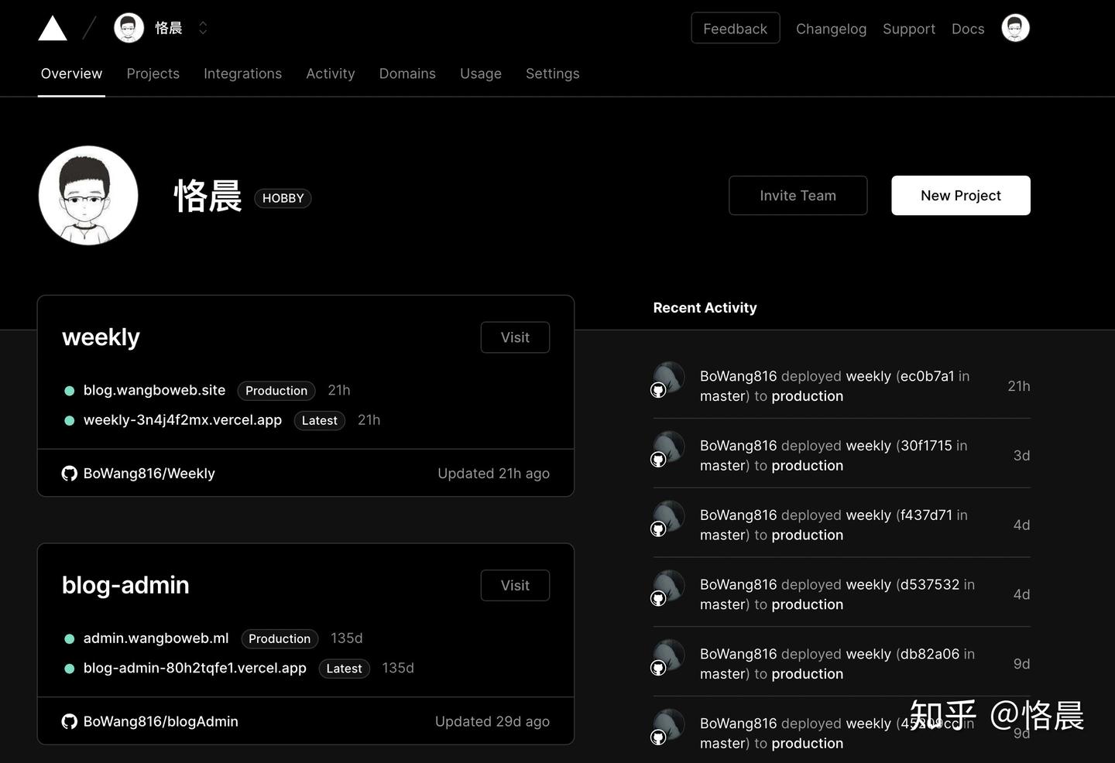Click GitHub icon beside BoWang816/blogAdmin
This screenshot has width=1115, height=763.
70,721
